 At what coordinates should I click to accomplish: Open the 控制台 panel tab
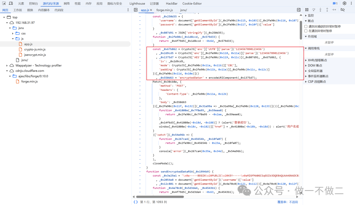[x=33, y=3]
